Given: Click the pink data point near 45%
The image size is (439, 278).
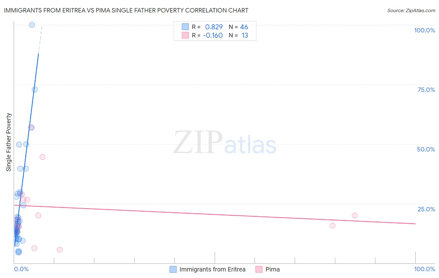Looking at the screenshot, I should (42, 157).
